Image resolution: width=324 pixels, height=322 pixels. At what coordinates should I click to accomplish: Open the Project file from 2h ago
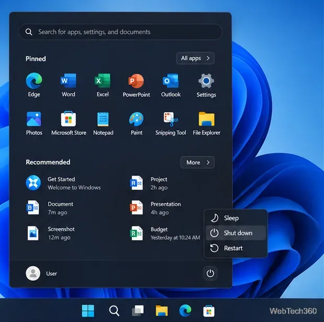(x=149, y=183)
